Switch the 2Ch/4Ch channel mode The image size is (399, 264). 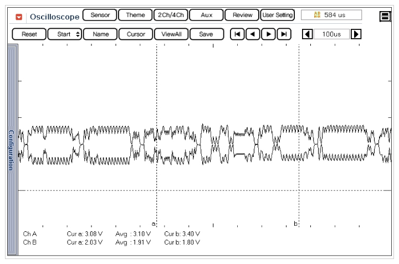point(171,15)
